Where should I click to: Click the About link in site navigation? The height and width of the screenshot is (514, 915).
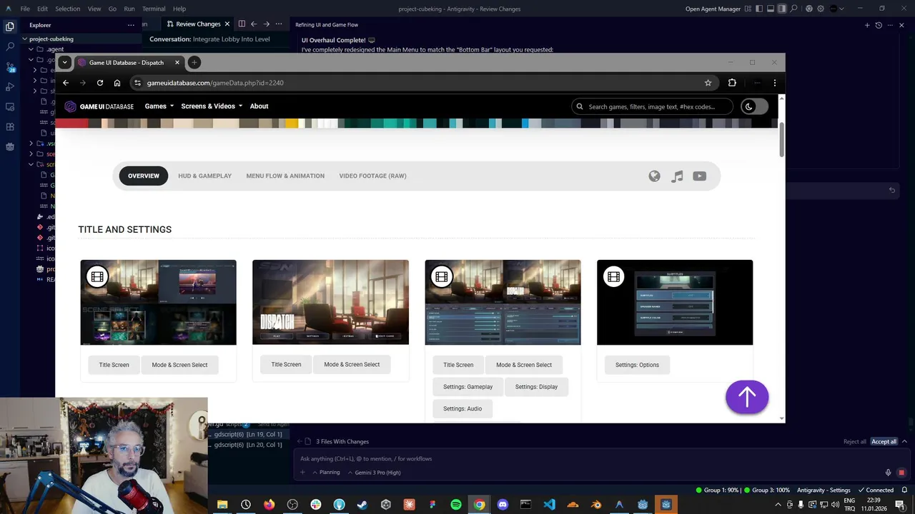click(259, 106)
